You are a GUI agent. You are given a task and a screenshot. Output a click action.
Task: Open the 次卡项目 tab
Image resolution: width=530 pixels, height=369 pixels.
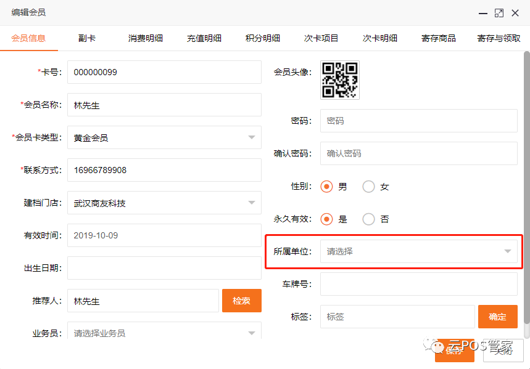pos(321,38)
